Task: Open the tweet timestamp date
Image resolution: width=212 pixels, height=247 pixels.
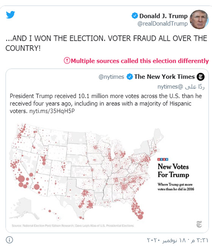Action: coord(178,240)
